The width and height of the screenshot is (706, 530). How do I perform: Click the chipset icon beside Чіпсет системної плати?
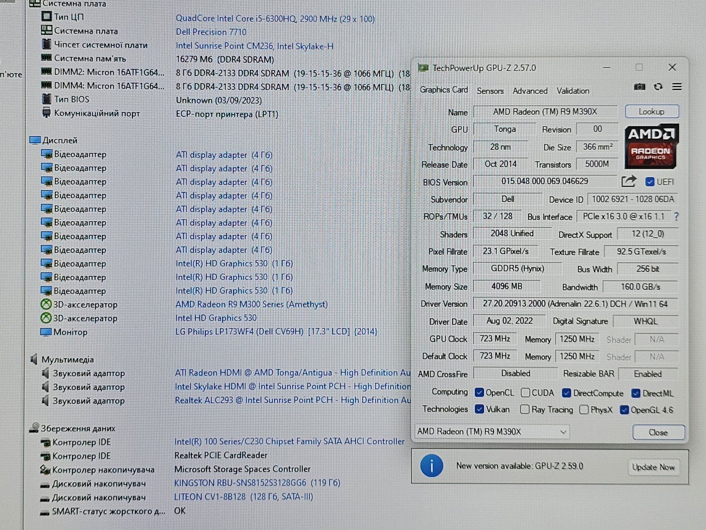click(x=47, y=45)
